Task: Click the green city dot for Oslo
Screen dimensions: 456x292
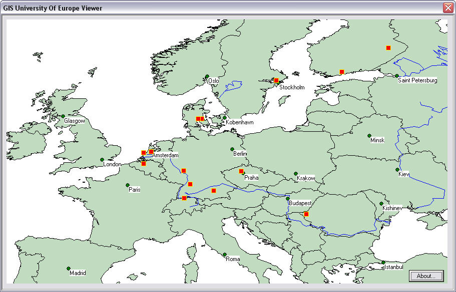Action: tap(207, 76)
